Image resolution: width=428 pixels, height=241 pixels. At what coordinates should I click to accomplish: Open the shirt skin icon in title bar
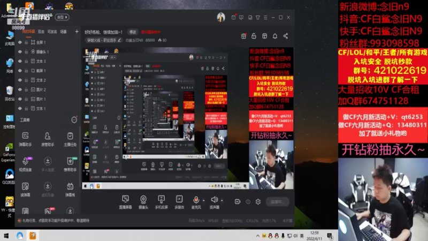point(258,18)
